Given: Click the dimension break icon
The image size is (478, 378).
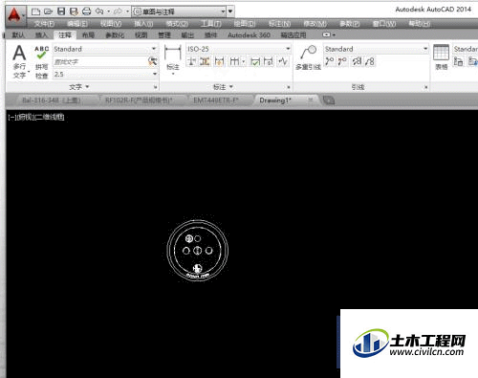Looking at the screenshot, I should [191, 61].
